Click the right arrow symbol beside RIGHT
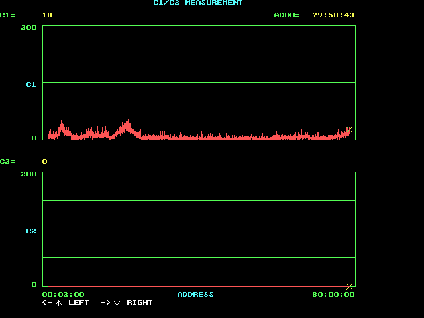 pyautogui.click(x=105, y=303)
